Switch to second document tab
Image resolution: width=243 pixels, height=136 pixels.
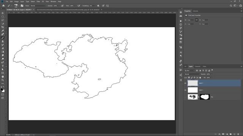coord(68,10)
